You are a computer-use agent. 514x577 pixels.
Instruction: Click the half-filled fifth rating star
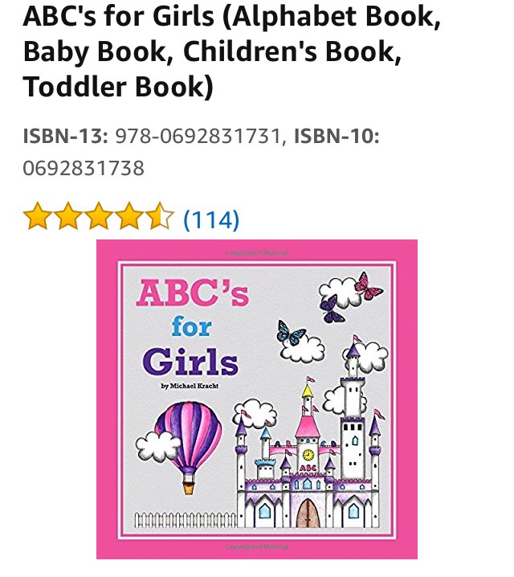click(x=160, y=216)
